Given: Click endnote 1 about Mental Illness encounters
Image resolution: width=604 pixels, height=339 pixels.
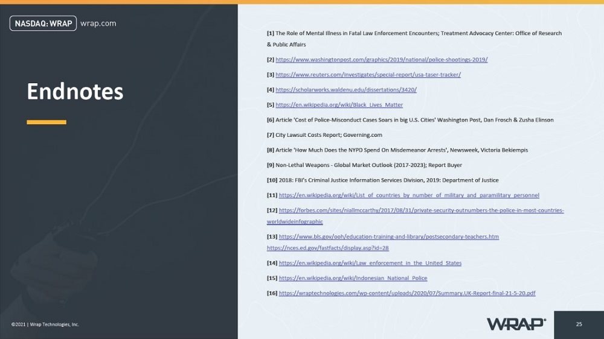Looking at the screenshot, I should 414,39.
